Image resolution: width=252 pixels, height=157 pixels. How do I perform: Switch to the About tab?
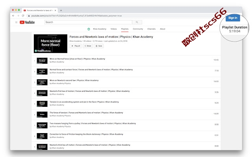[163, 29]
